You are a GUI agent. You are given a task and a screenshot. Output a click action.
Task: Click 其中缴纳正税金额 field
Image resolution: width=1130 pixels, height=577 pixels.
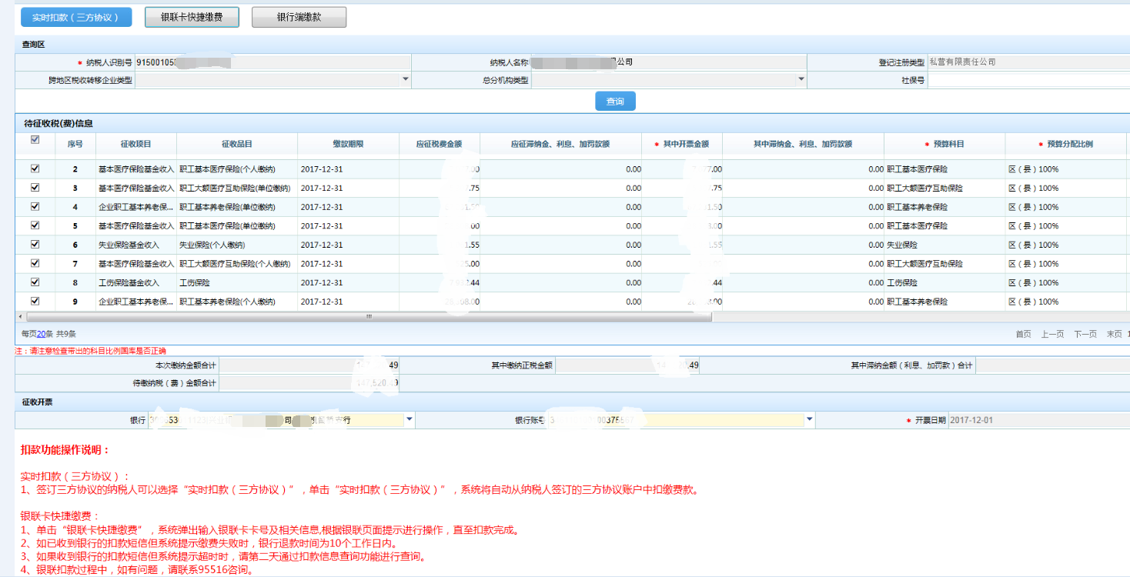pyautogui.click(x=627, y=365)
